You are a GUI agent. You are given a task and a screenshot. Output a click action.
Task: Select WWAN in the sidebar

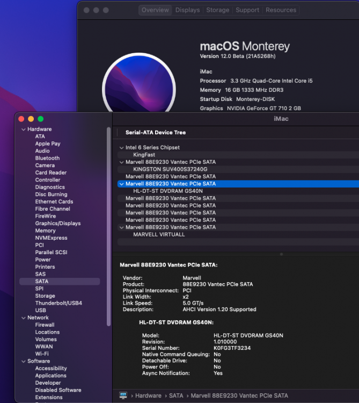coord(44,347)
